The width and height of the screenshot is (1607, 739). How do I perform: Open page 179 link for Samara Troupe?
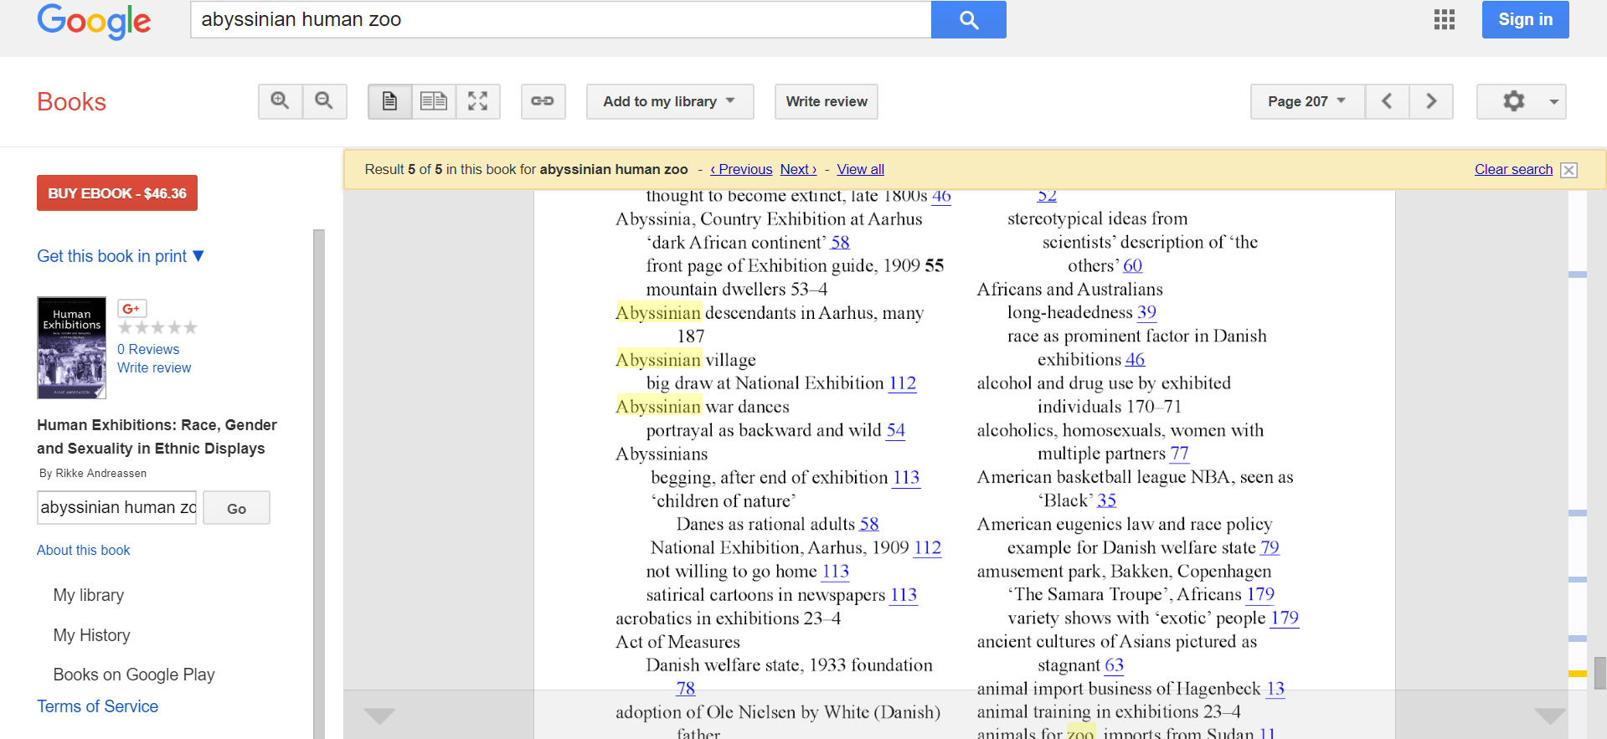coord(1260,594)
